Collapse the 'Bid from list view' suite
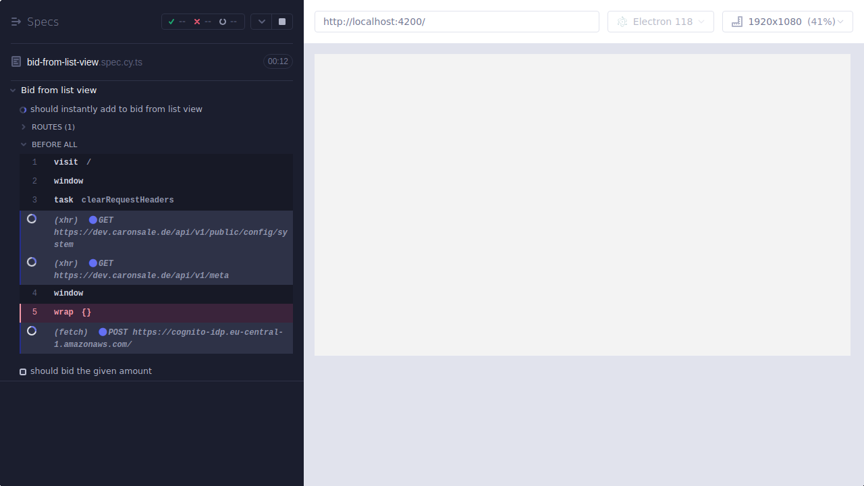This screenshot has width=864, height=486. tap(12, 90)
